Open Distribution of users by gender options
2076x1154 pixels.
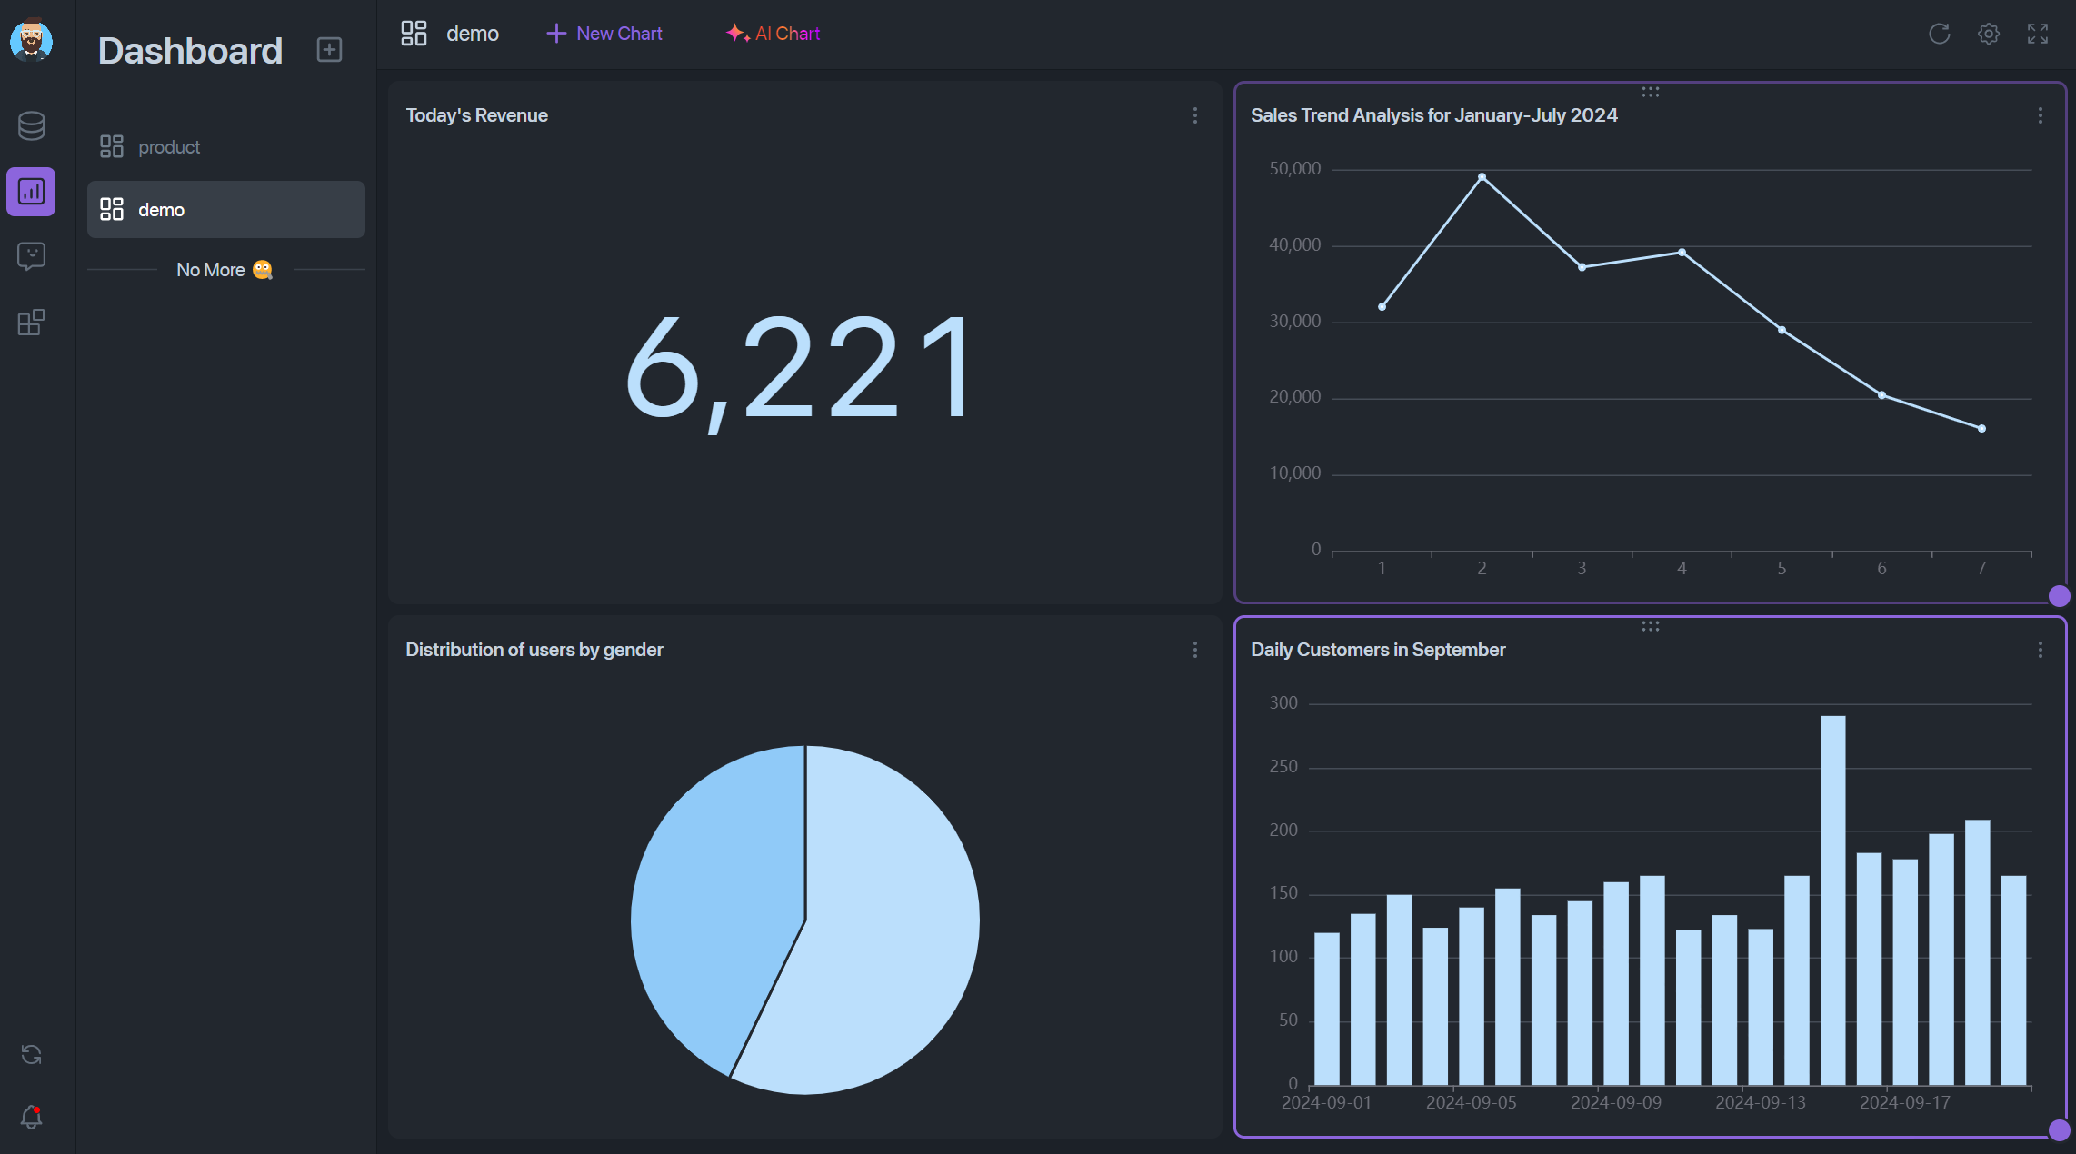[1195, 650]
